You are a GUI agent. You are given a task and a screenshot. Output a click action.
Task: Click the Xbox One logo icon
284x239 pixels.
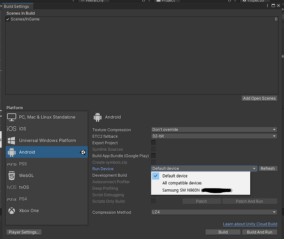(x=12, y=211)
